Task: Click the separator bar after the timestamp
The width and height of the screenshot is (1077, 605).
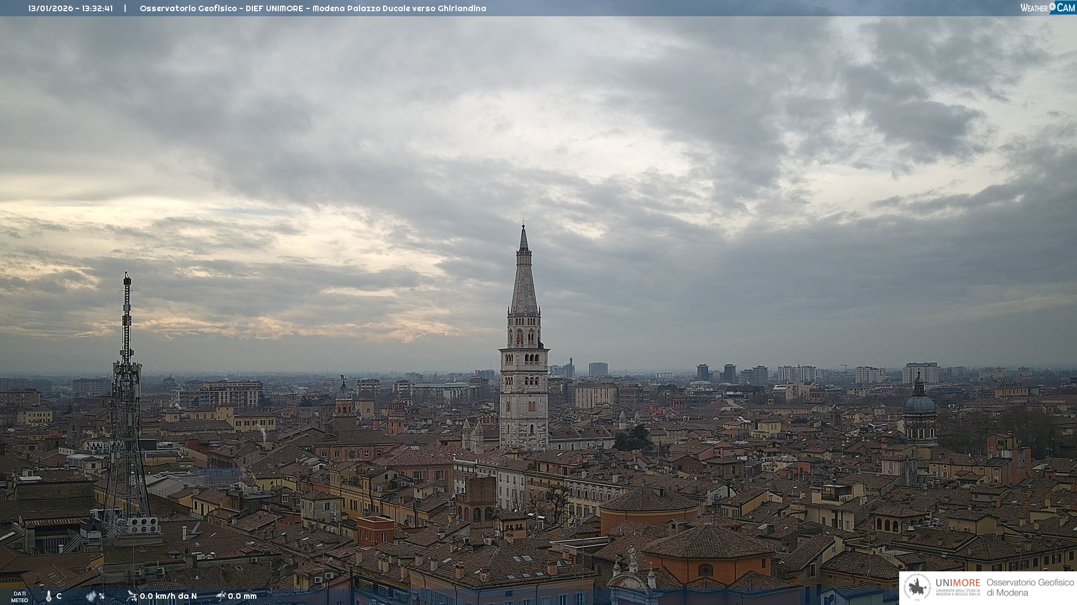Action: click(125, 8)
